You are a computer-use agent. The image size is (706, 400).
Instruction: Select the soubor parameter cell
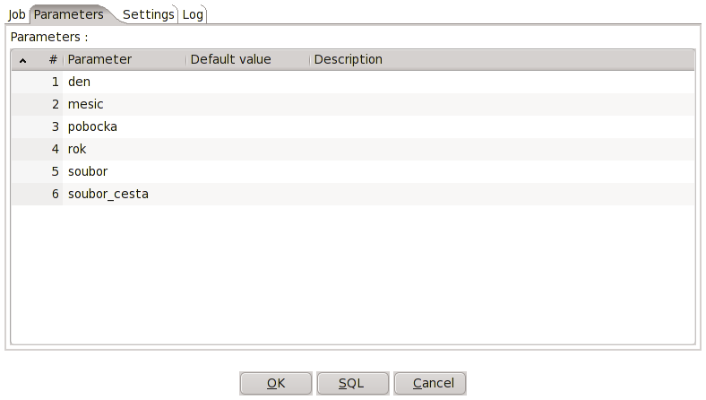click(125, 172)
